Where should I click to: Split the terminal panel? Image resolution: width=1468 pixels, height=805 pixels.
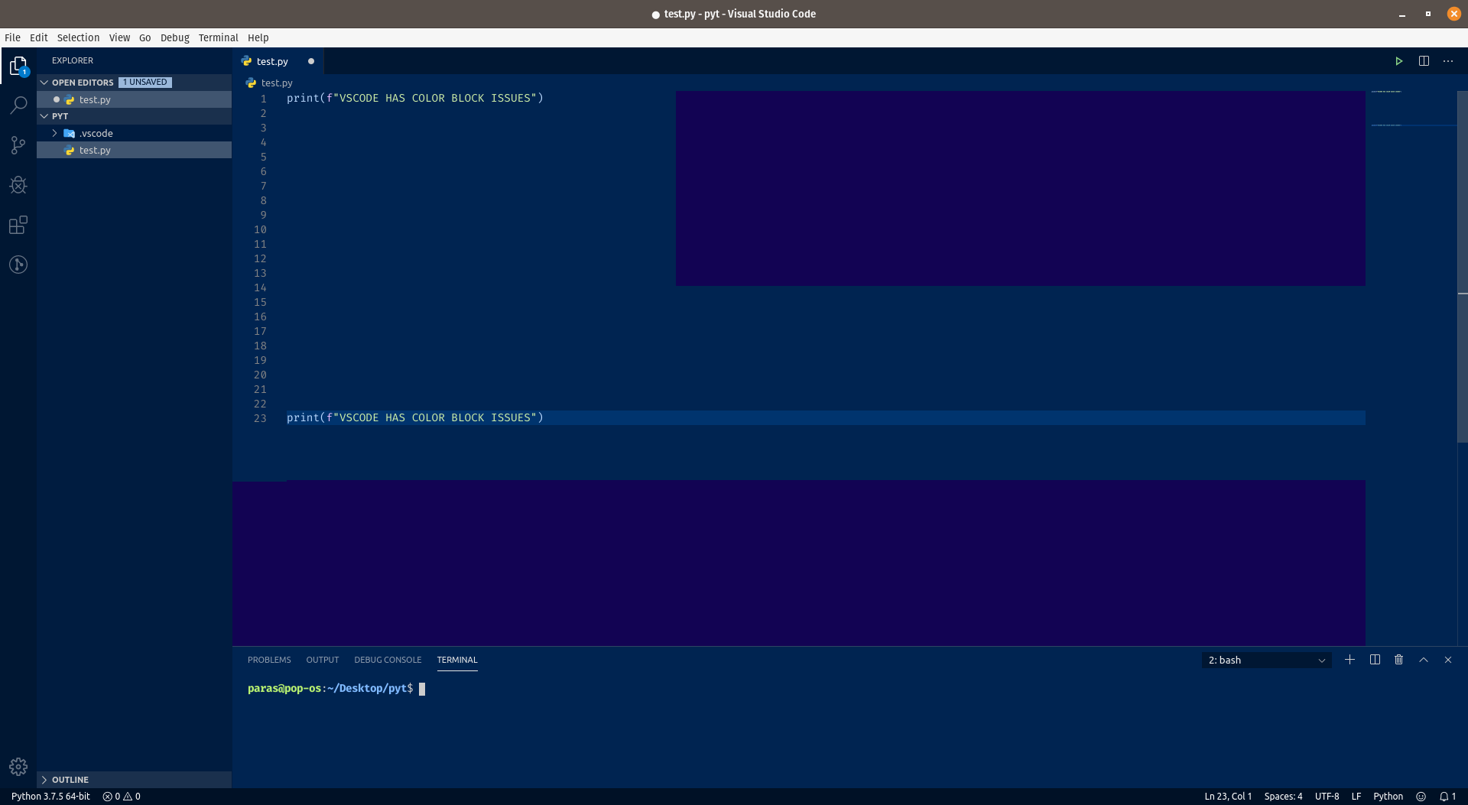tap(1375, 660)
